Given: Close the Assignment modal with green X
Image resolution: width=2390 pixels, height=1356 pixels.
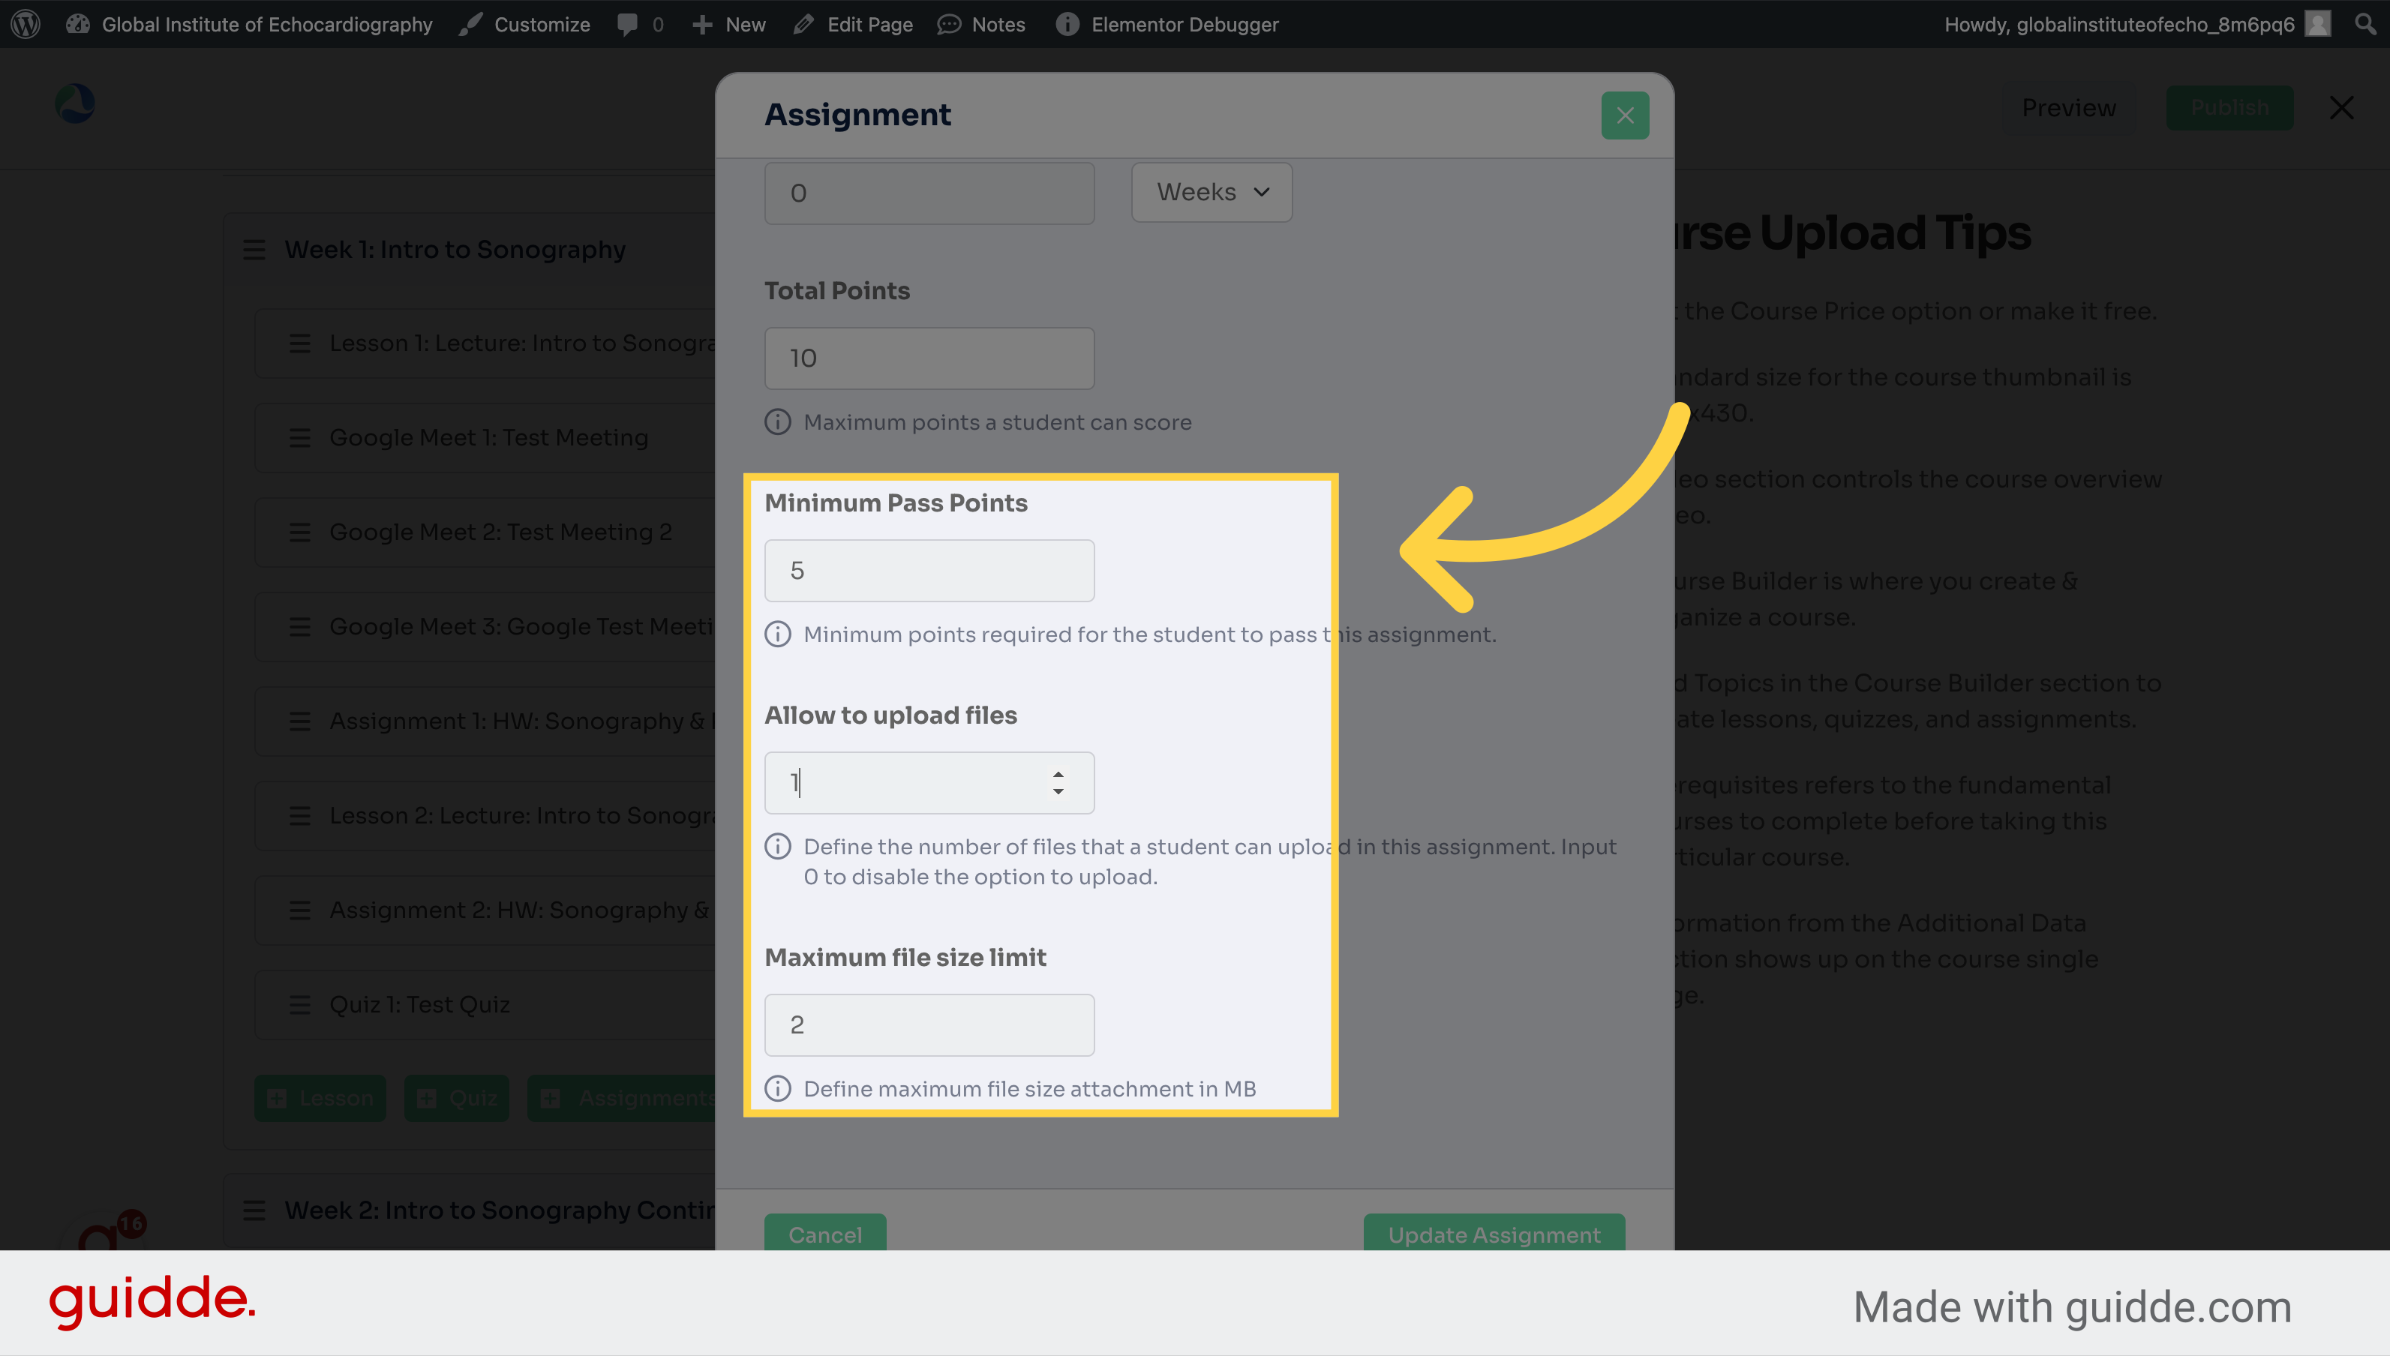Looking at the screenshot, I should [1626, 115].
